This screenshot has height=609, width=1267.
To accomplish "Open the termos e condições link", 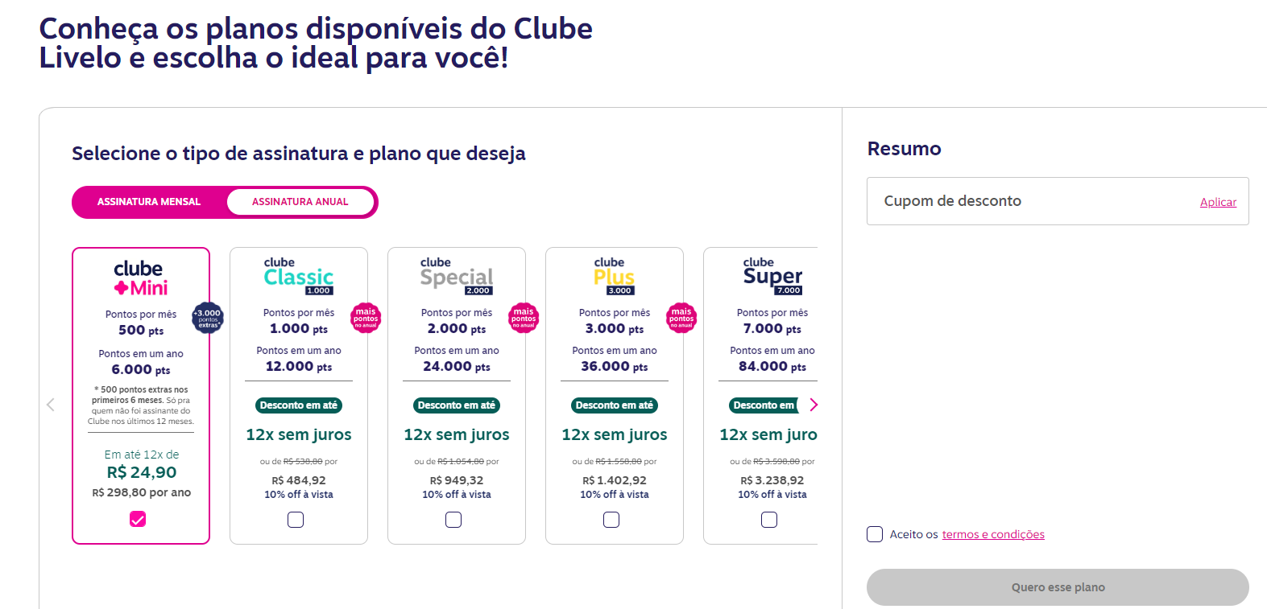I will point(993,534).
